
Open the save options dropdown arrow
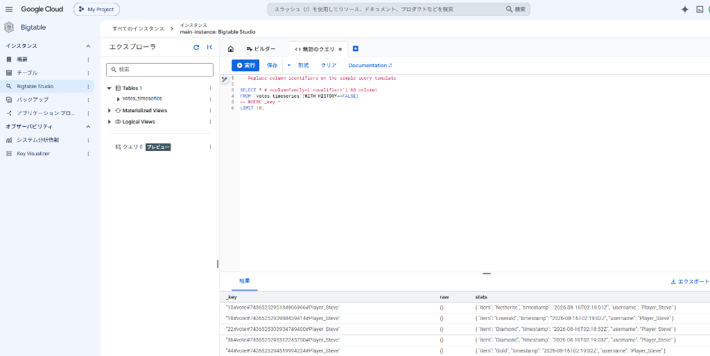click(288, 66)
